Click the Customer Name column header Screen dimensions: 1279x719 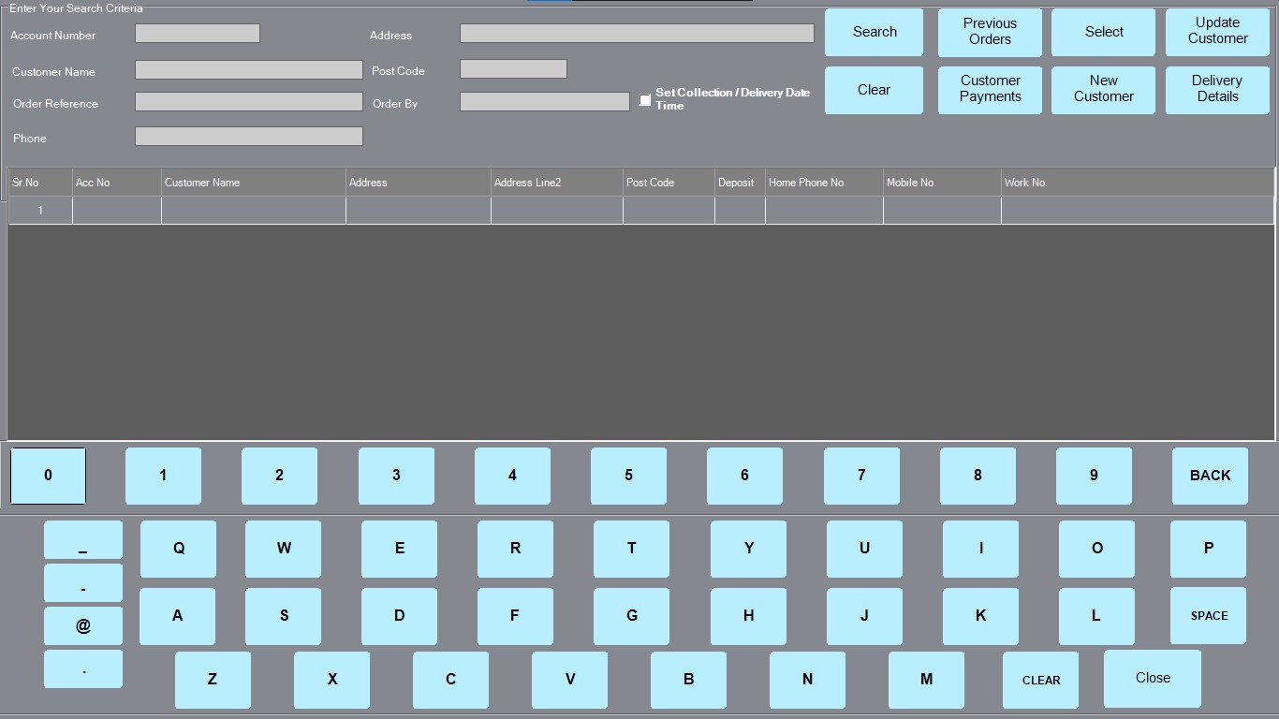point(253,183)
